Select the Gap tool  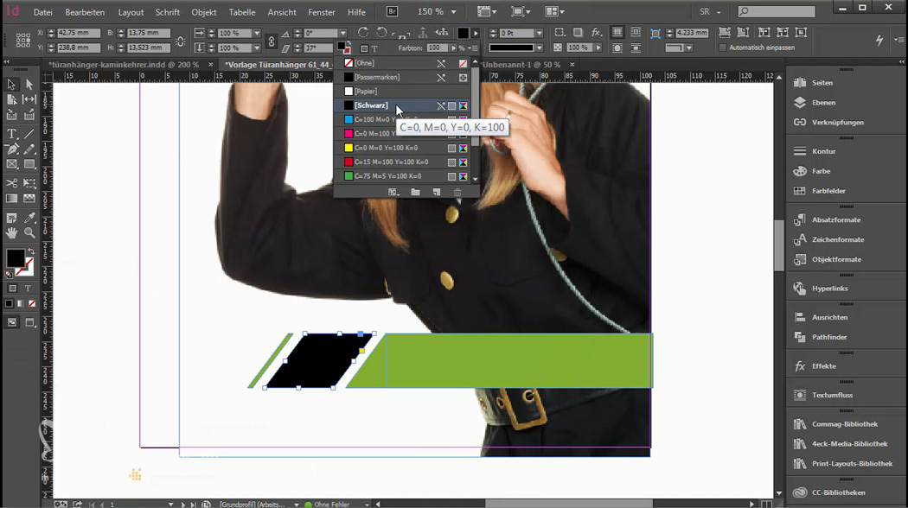(x=29, y=99)
